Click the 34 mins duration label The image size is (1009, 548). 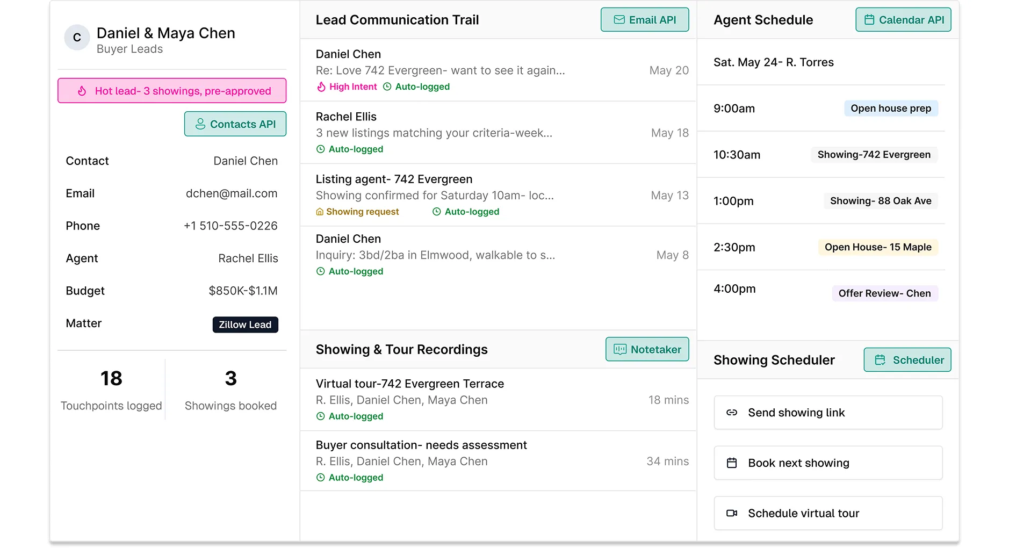click(668, 462)
